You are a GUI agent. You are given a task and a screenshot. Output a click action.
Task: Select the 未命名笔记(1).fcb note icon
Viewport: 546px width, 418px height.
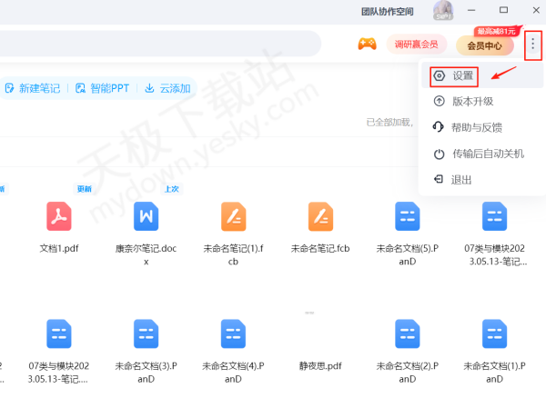[233, 216]
